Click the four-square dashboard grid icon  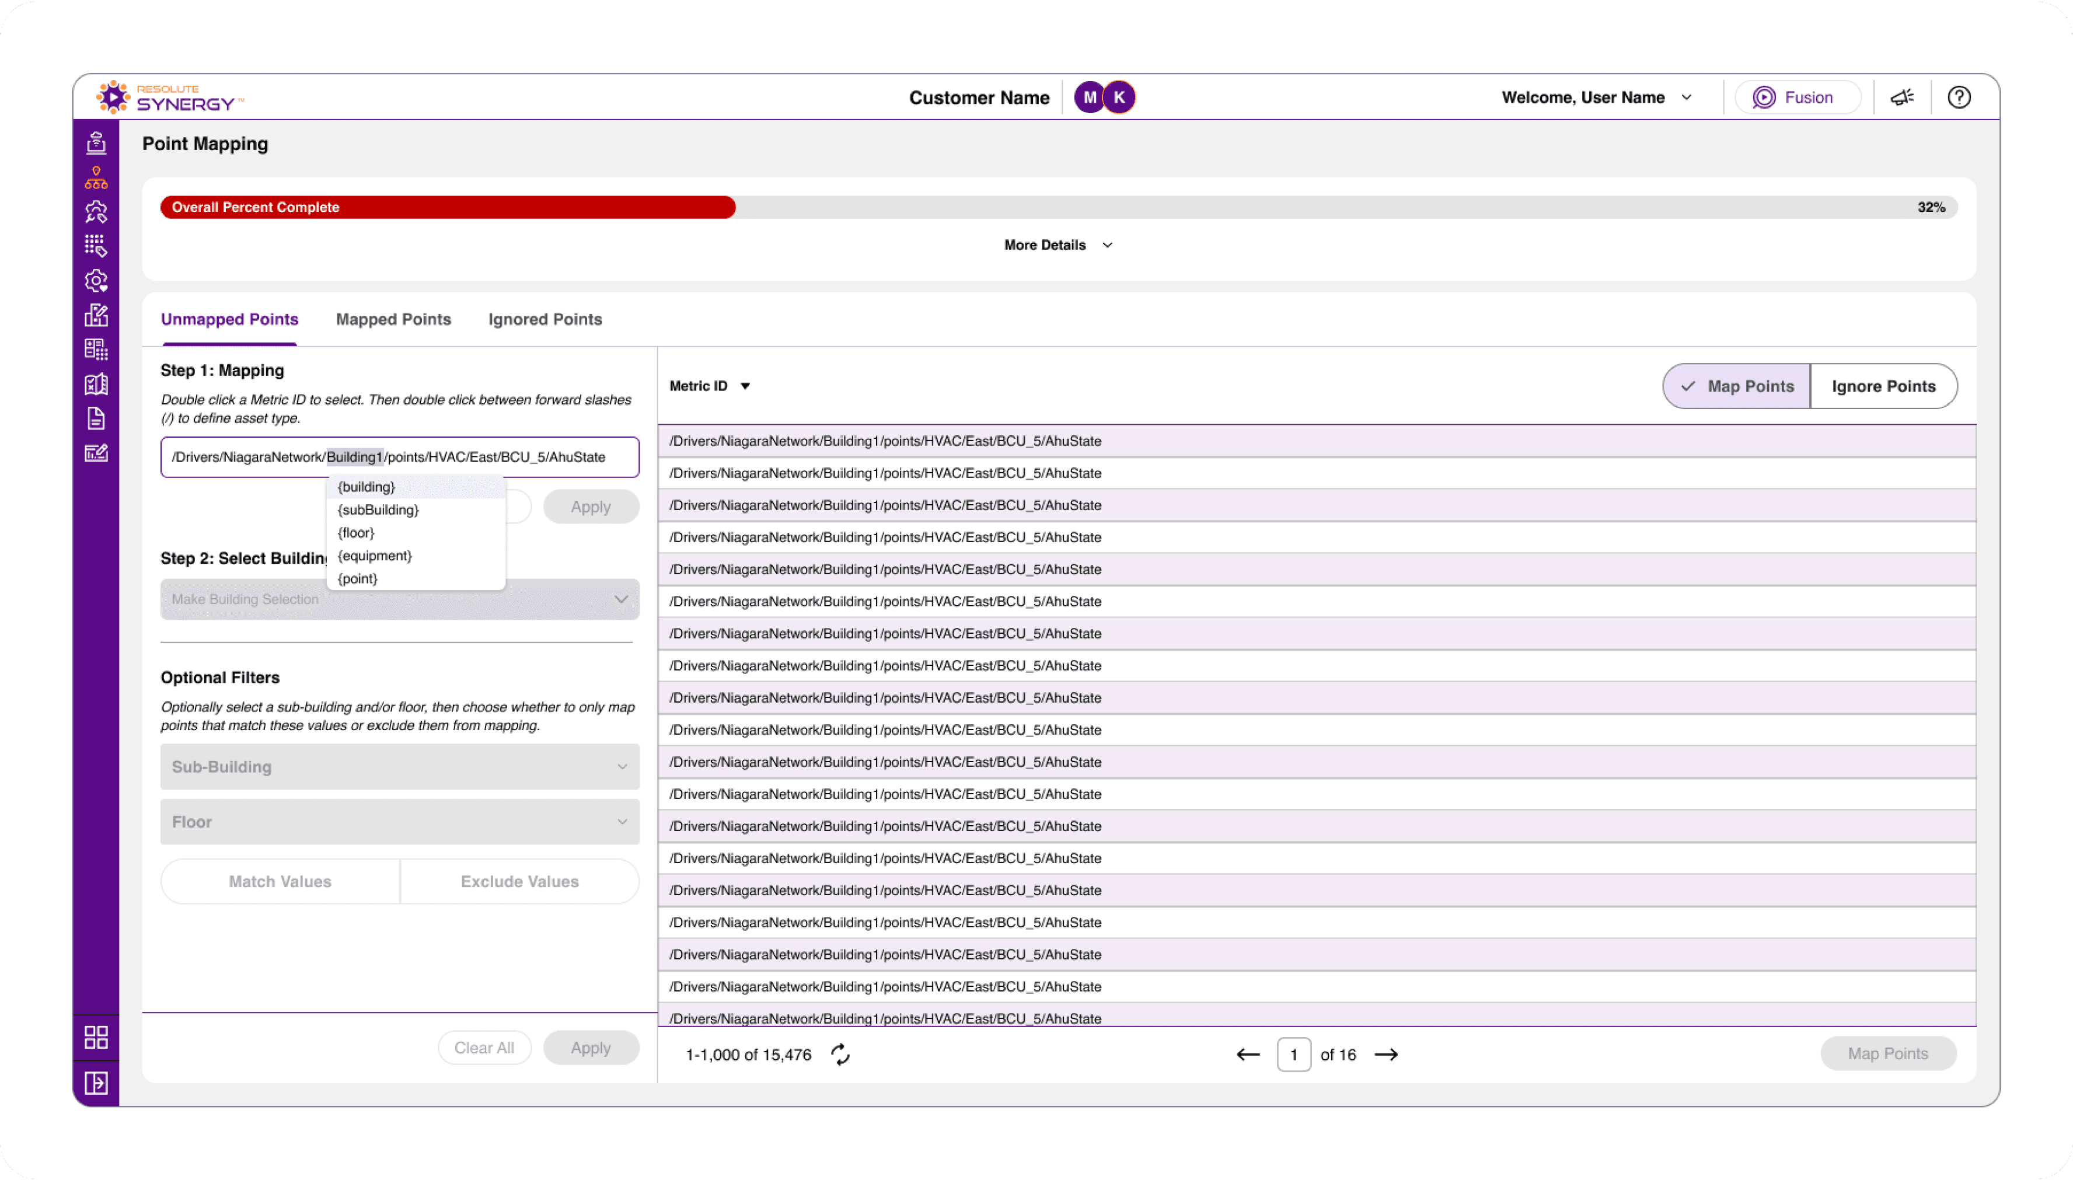coord(96,1038)
